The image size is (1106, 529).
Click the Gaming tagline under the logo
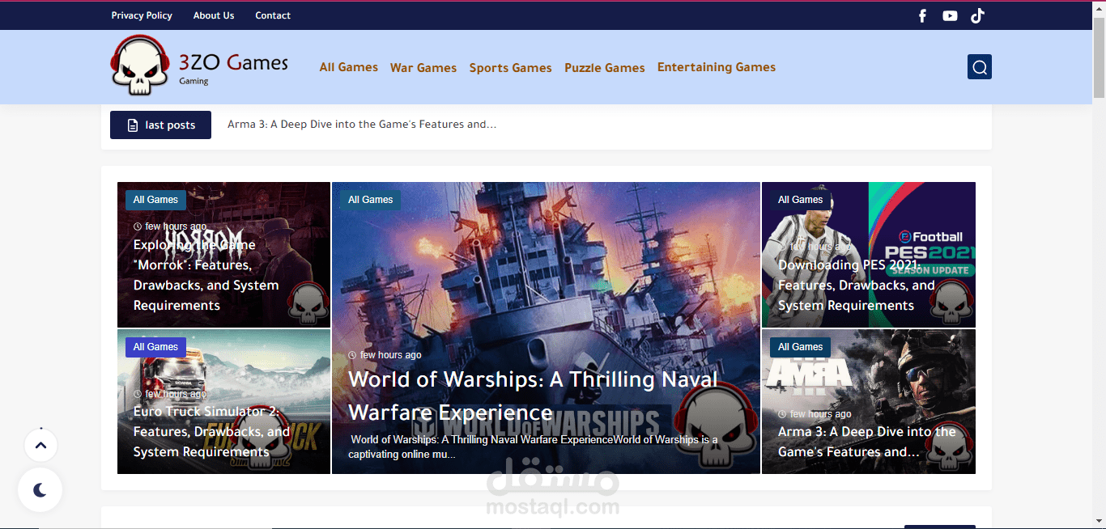pos(194,81)
